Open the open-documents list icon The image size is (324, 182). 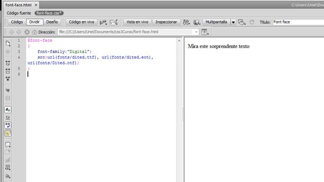tap(8, 43)
